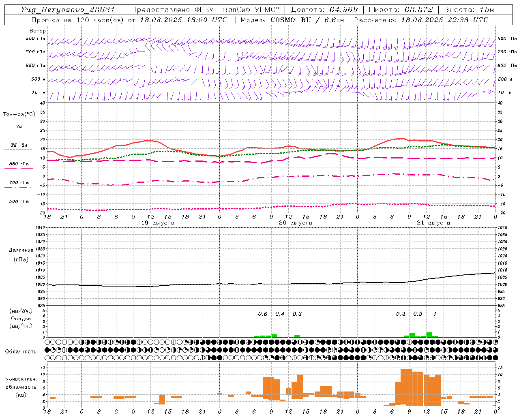Click the latitude value "Широта: 63.872"
Viewport: 519px width, 415px height.
[401, 10]
